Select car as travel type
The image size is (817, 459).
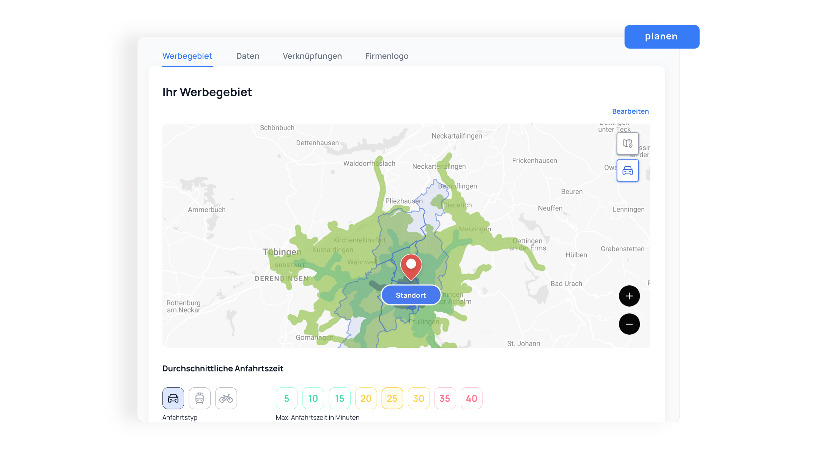(173, 398)
